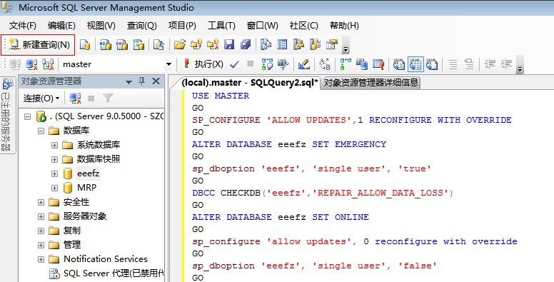The width and height of the screenshot is (554, 282).
Task: Open the master database dropdown
Action: click(168, 64)
